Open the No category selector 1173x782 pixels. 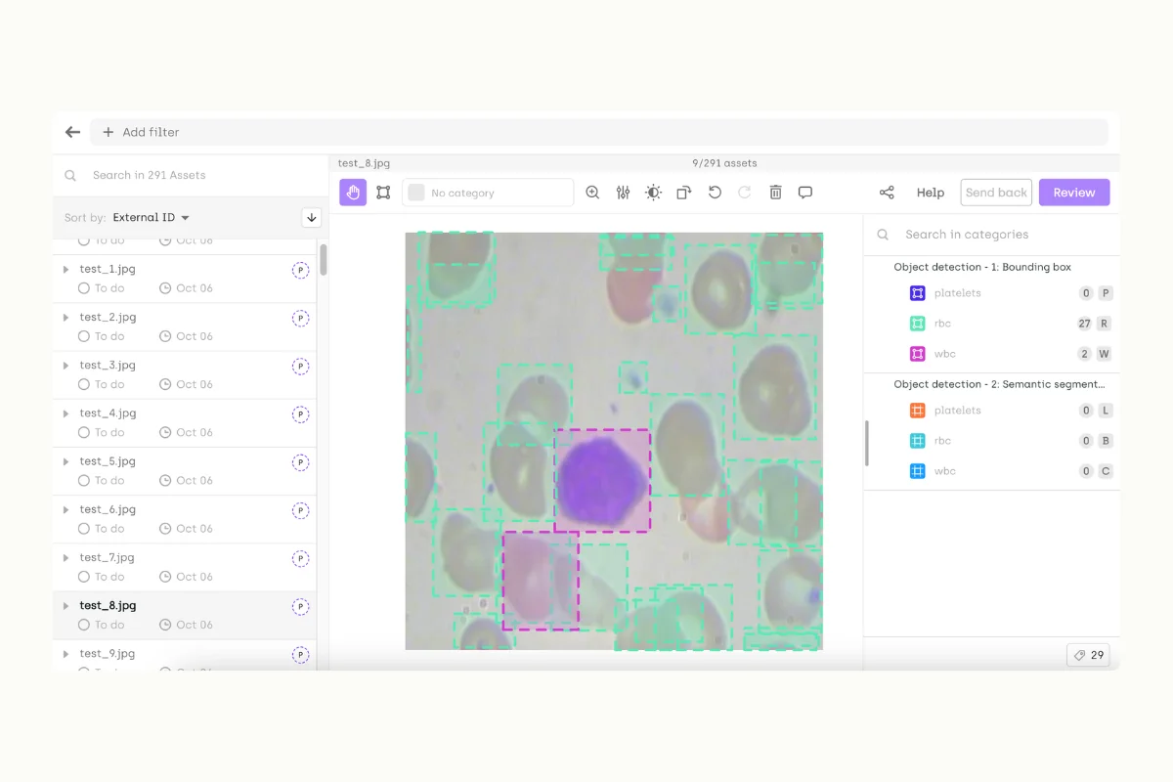(x=488, y=193)
